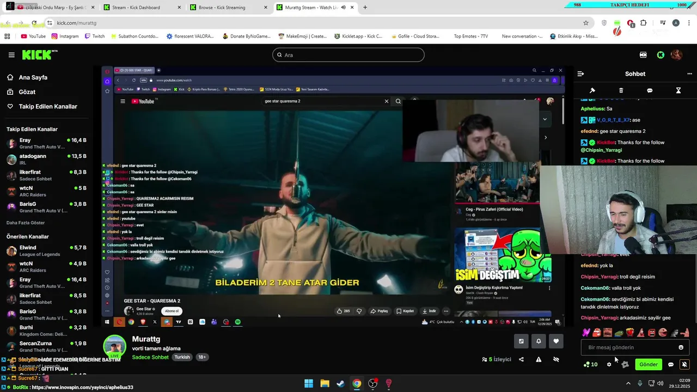Open Takip Edilen Kanallar in sidebar
The width and height of the screenshot is (697, 392).
[48, 106]
